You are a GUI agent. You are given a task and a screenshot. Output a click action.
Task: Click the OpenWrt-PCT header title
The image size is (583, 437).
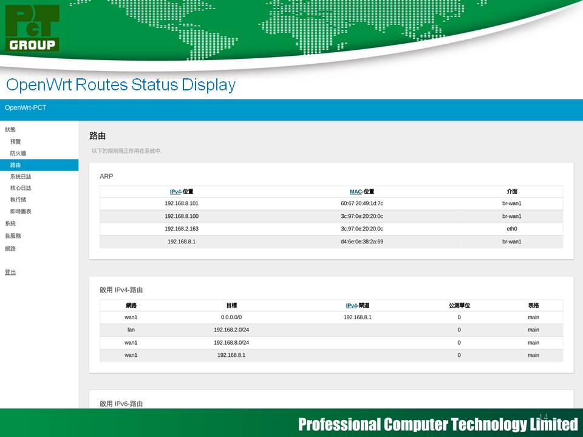26,108
